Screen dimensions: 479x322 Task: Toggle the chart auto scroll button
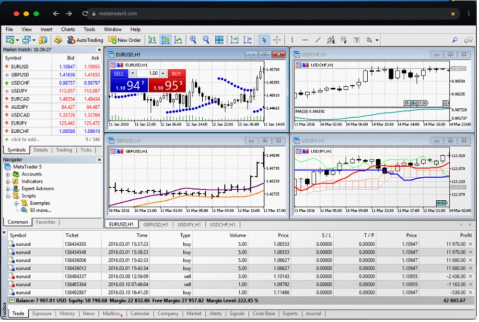[x=234, y=40]
